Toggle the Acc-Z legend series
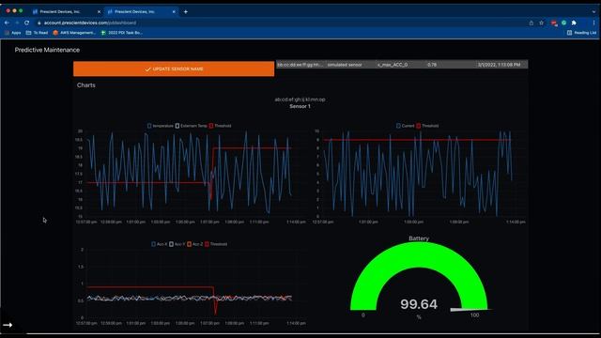 point(194,244)
